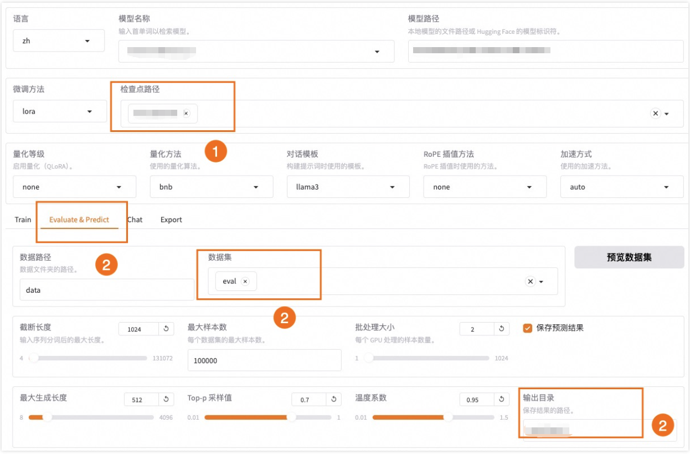Remove the eval dataset tag
The height and width of the screenshot is (454, 690).
tap(245, 282)
